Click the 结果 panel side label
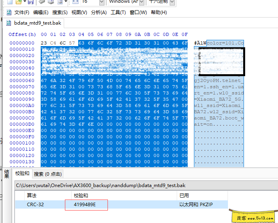The image size is (278, 223). coord(7,174)
